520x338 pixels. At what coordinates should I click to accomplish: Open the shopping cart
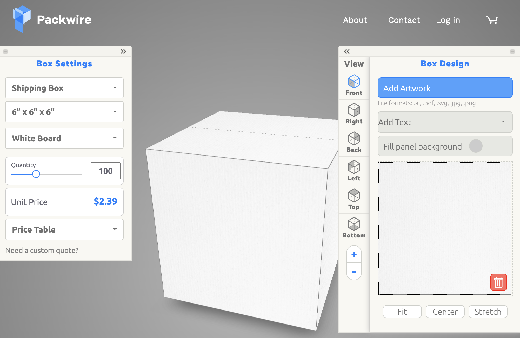coord(492,20)
